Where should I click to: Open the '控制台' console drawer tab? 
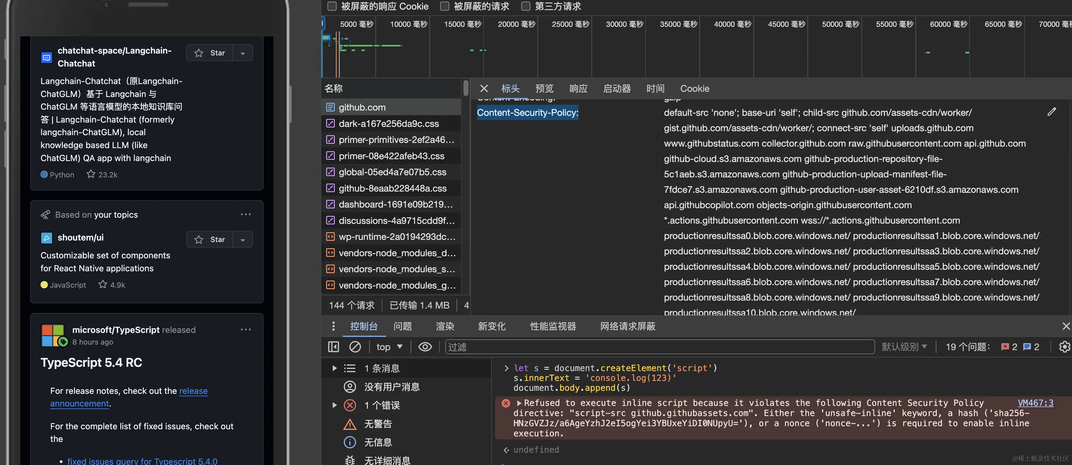364,326
